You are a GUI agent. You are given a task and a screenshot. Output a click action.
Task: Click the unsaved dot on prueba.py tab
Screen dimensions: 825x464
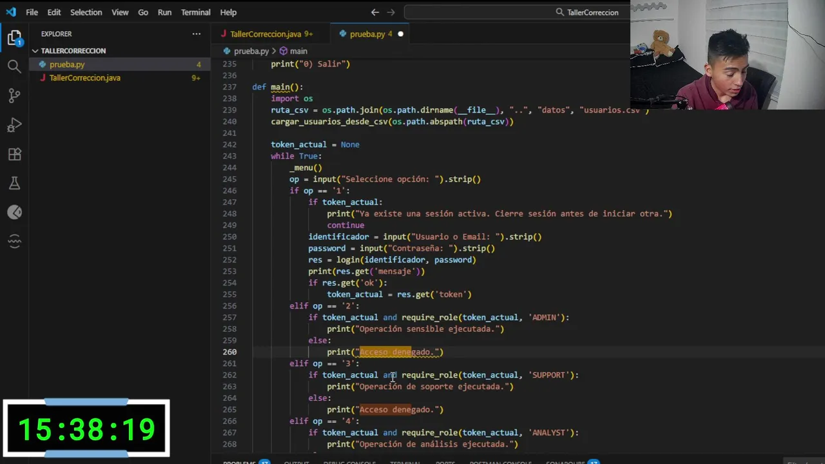click(400, 34)
